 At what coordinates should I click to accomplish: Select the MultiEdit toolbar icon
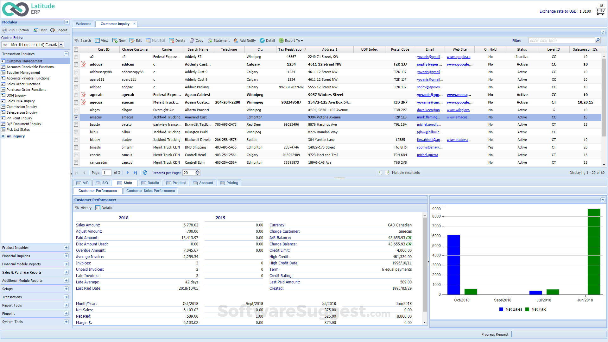click(x=155, y=41)
